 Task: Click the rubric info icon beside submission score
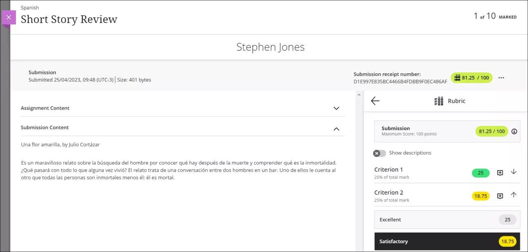(x=514, y=131)
